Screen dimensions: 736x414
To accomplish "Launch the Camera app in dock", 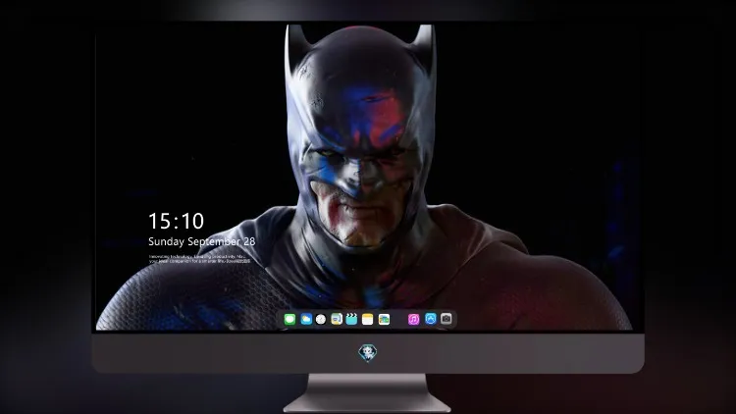I will [447, 319].
